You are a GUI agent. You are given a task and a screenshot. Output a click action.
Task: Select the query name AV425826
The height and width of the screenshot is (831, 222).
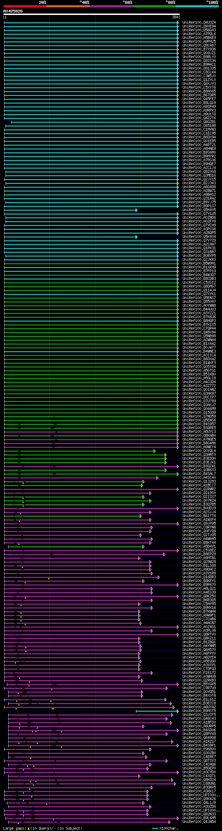pos(13,11)
